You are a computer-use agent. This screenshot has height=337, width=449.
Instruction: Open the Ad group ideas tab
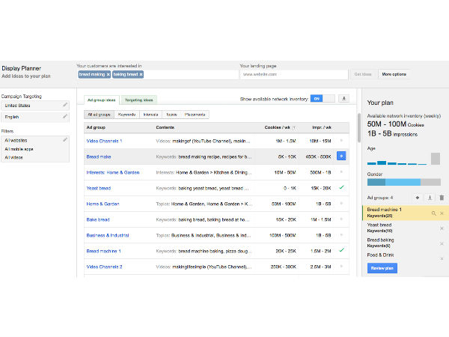(x=101, y=99)
